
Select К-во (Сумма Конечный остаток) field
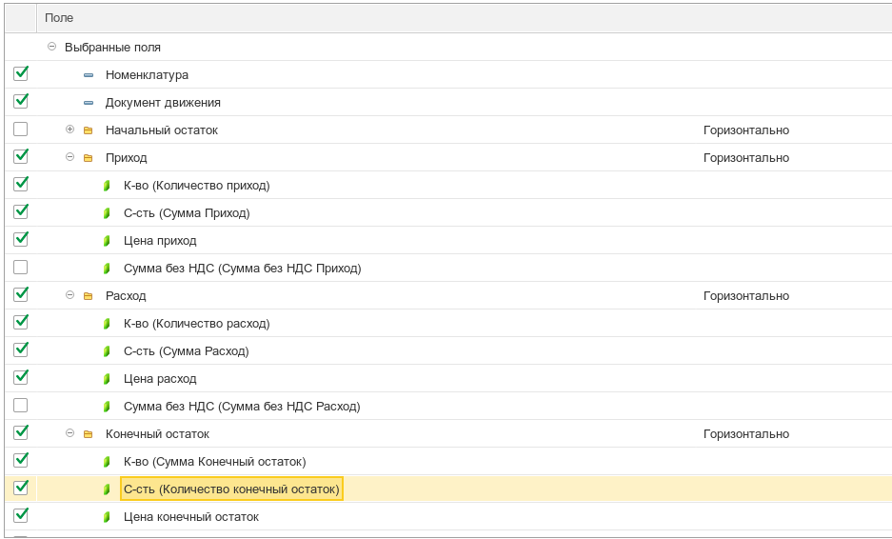point(214,462)
